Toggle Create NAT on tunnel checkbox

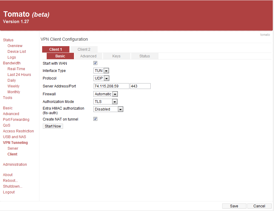(x=95, y=119)
